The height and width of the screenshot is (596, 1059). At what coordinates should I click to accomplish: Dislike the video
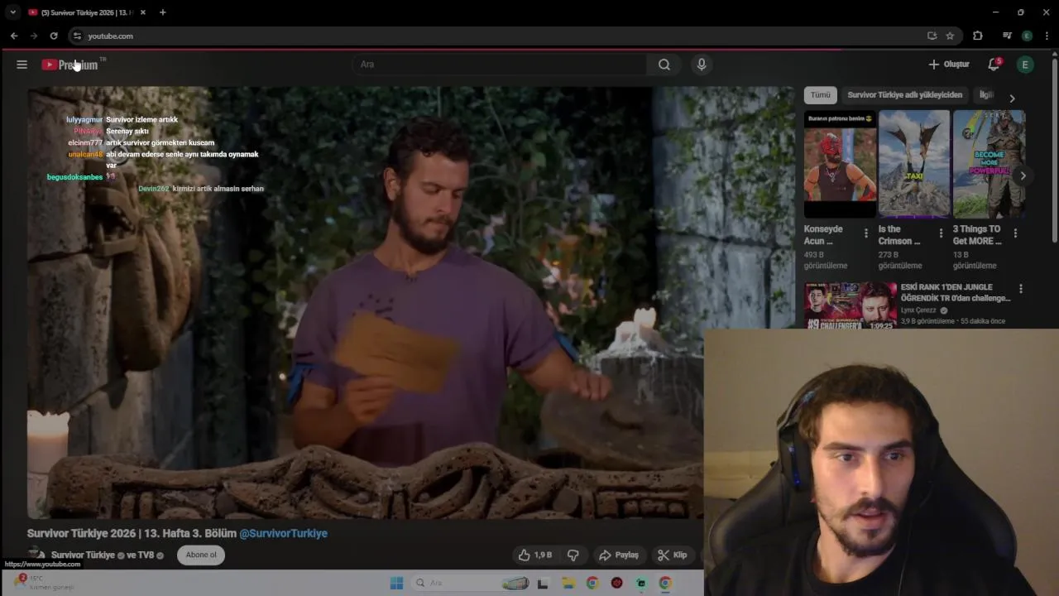573,555
